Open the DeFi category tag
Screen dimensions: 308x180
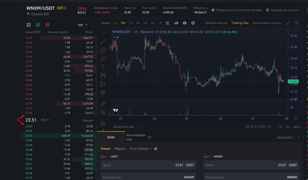click(61, 8)
